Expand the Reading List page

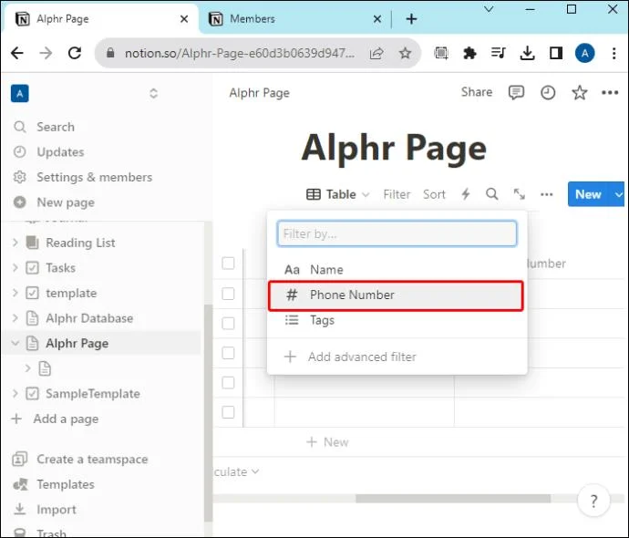(x=15, y=243)
